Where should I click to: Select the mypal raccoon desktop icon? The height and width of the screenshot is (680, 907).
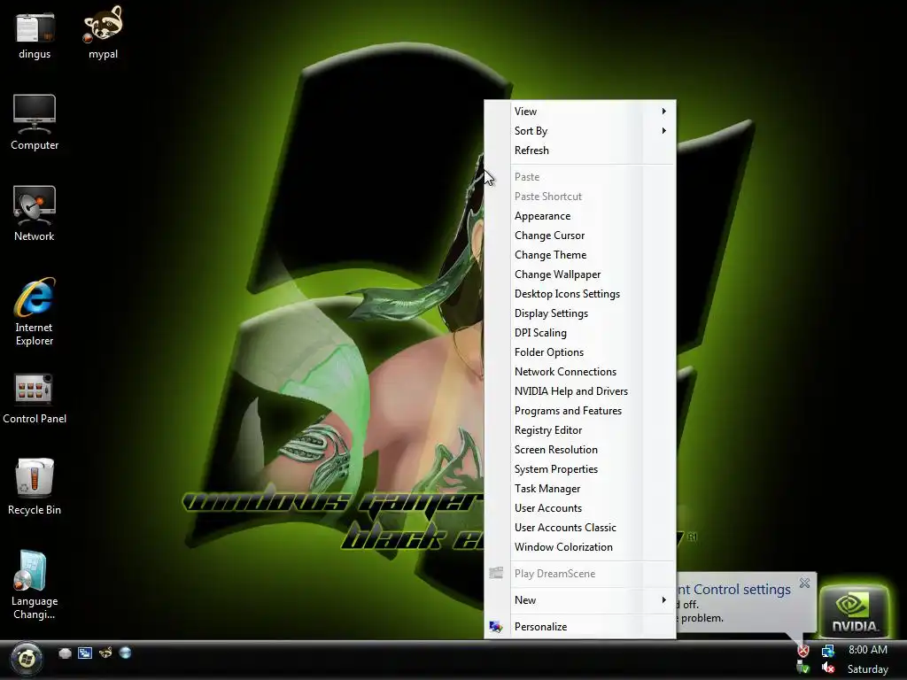click(103, 35)
